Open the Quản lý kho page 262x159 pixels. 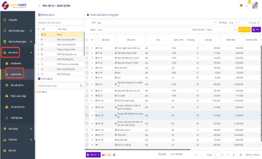pyautogui.click(x=16, y=74)
